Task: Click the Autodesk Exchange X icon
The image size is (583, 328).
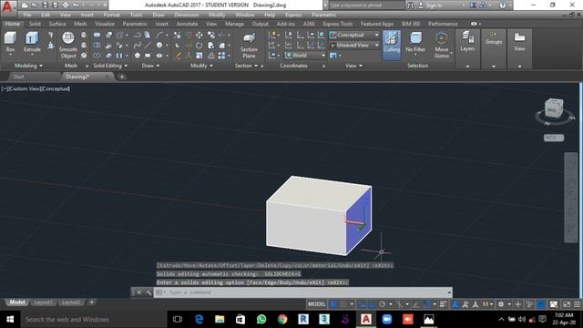Action: click(x=473, y=5)
